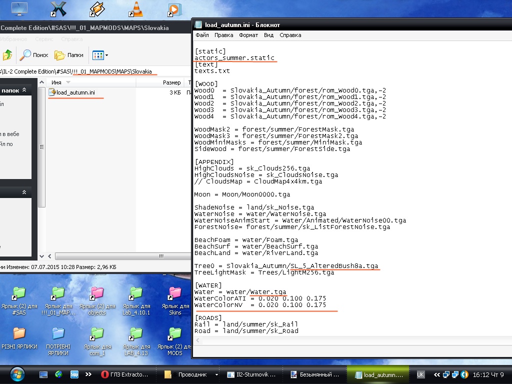Toggle the Папки folders pane
The image size is (512, 384).
click(69, 55)
